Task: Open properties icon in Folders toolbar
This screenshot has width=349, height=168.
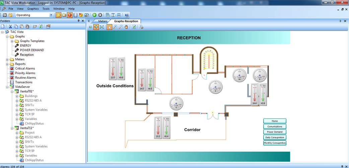Action: pyautogui.click(x=48, y=27)
